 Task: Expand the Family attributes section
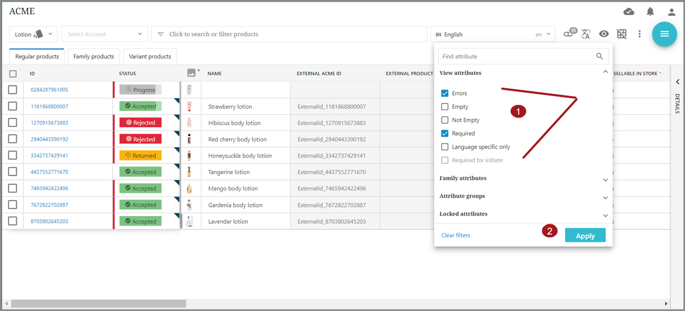605,179
